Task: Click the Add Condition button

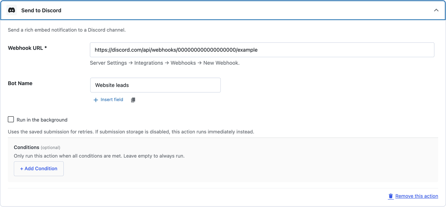Action: coord(39,169)
